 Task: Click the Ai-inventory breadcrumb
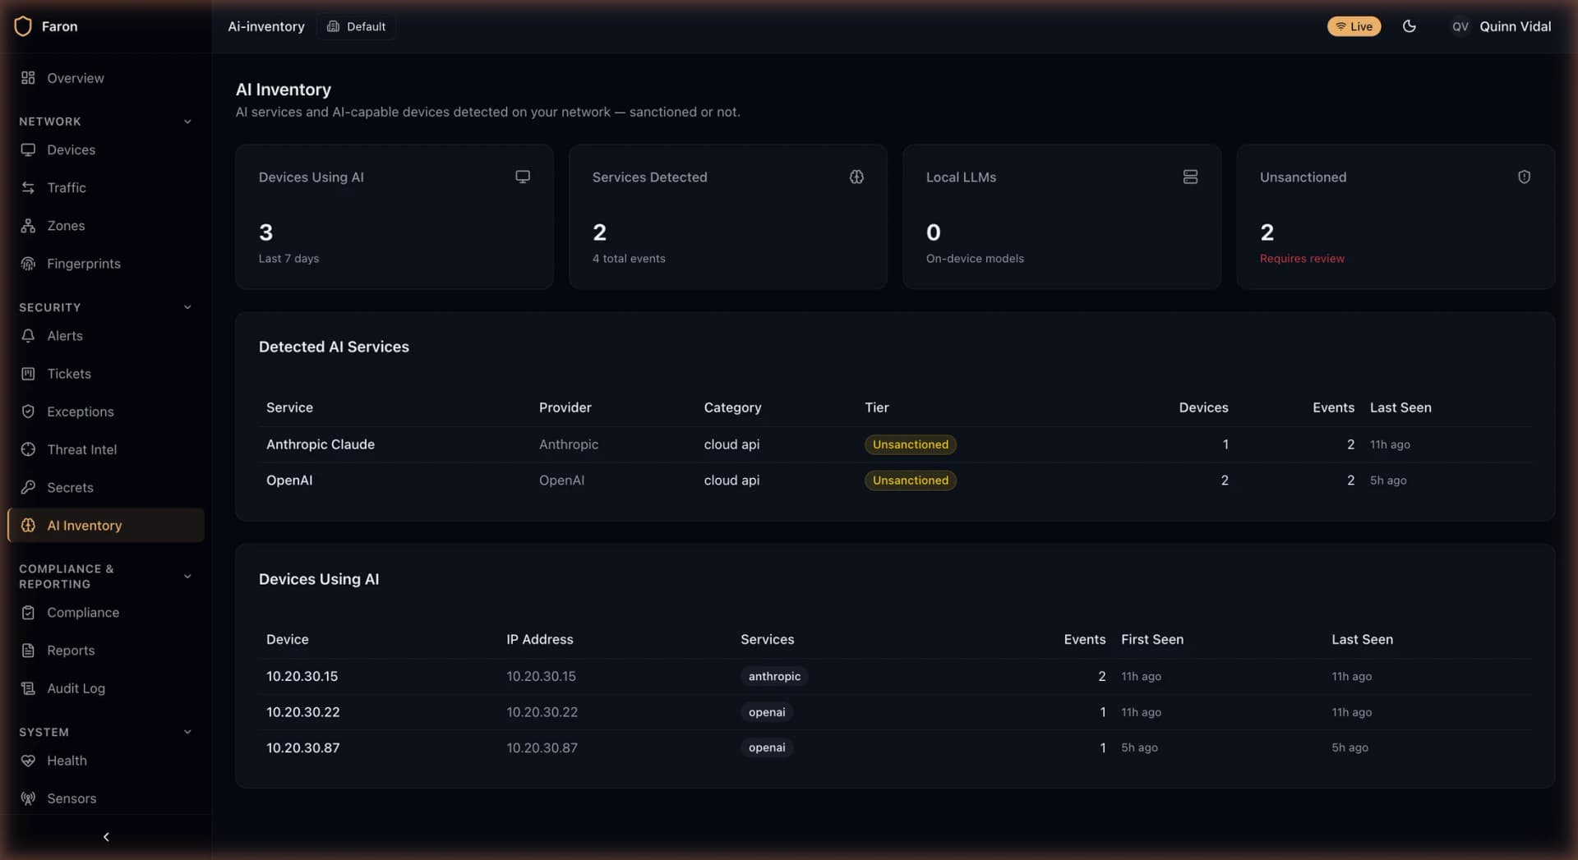point(266,26)
